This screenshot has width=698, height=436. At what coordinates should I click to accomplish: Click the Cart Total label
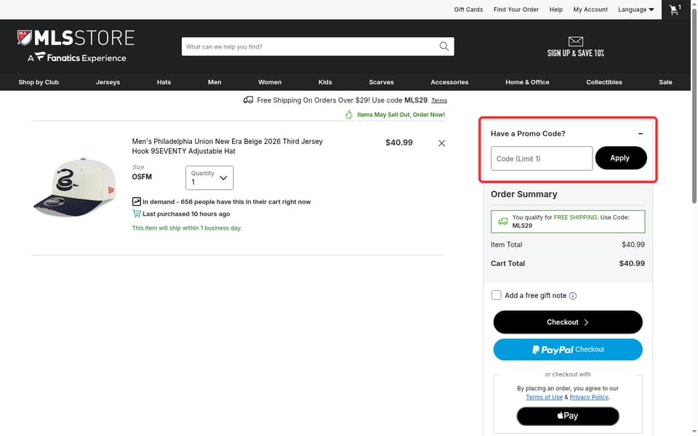[x=508, y=263]
